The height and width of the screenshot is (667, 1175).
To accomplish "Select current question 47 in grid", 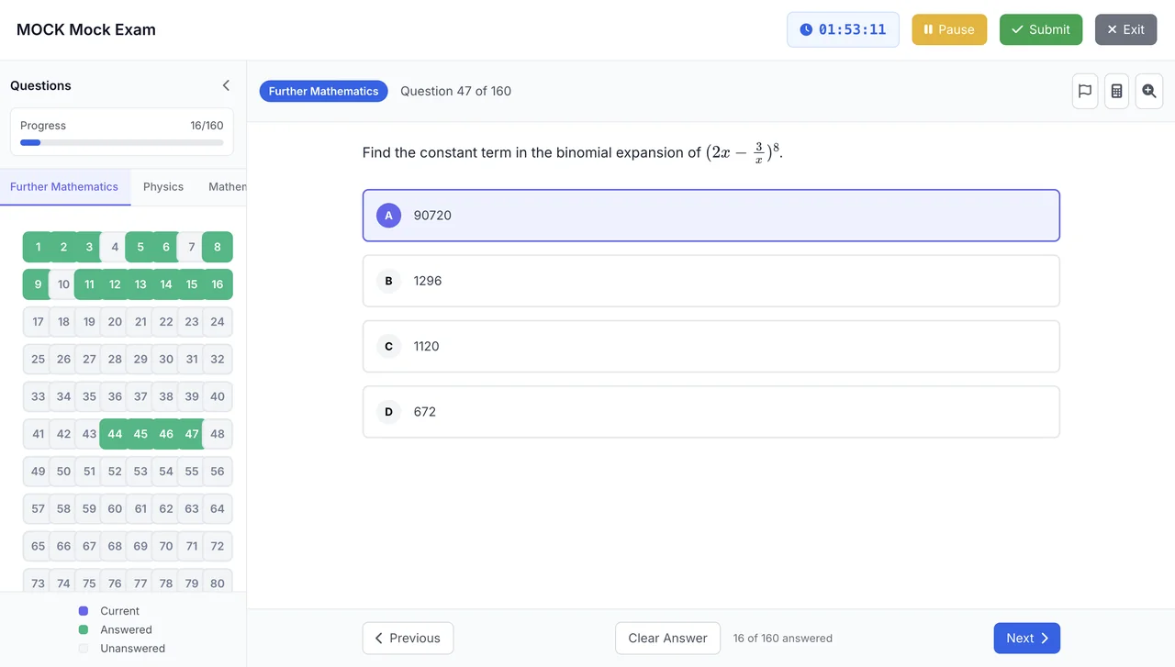I will (192, 434).
